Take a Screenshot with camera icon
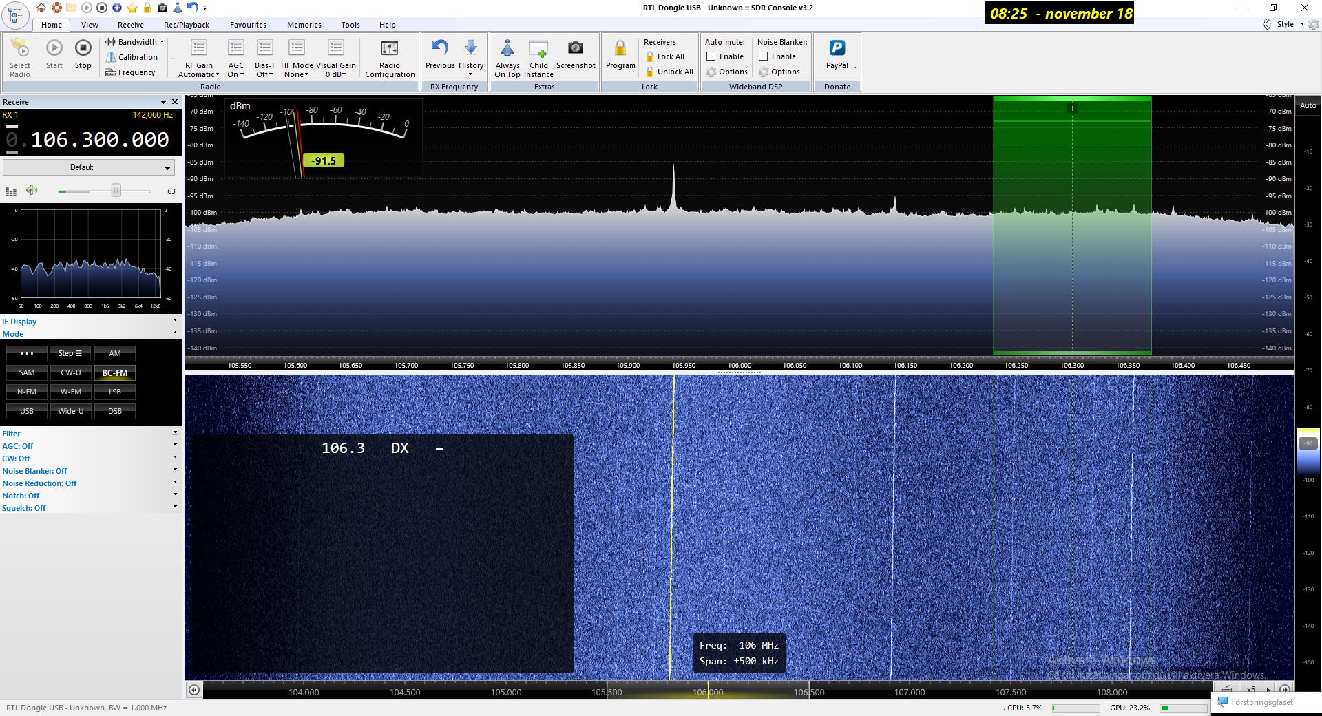 [x=575, y=48]
